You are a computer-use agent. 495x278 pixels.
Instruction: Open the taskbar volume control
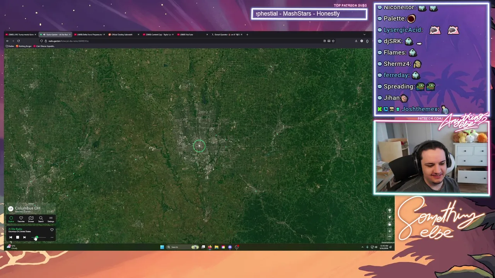click(x=376, y=247)
